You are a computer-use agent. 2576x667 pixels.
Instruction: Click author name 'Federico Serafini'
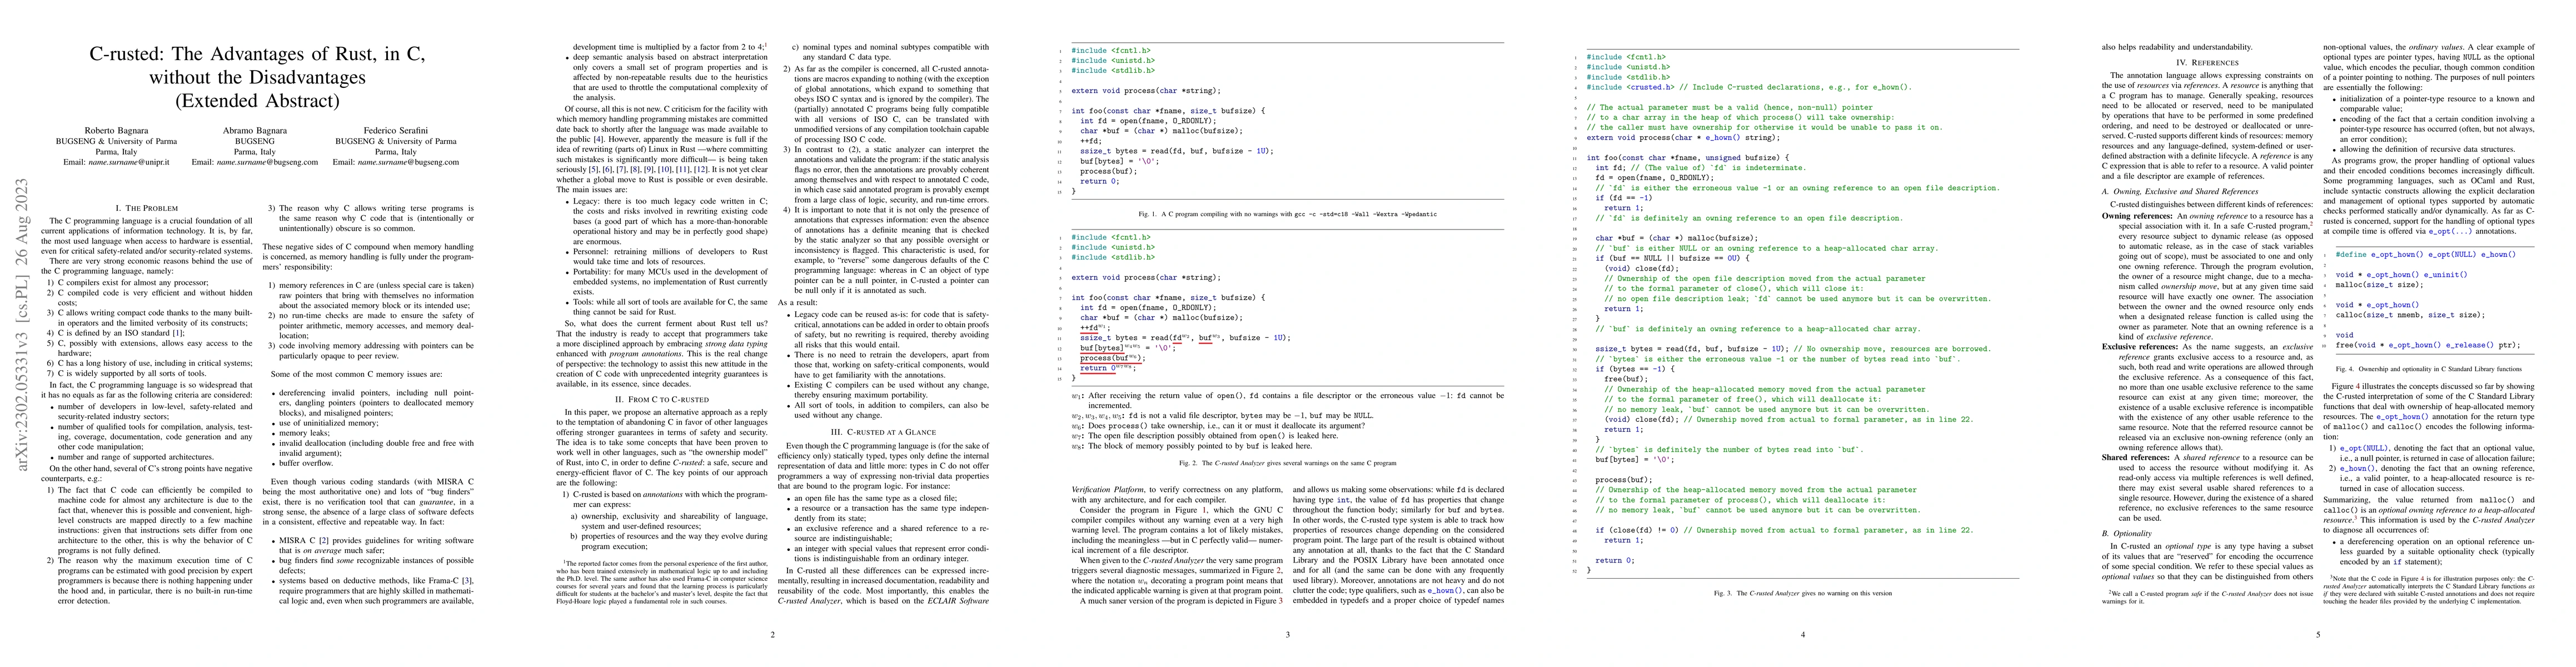click(x=395, y=130)
